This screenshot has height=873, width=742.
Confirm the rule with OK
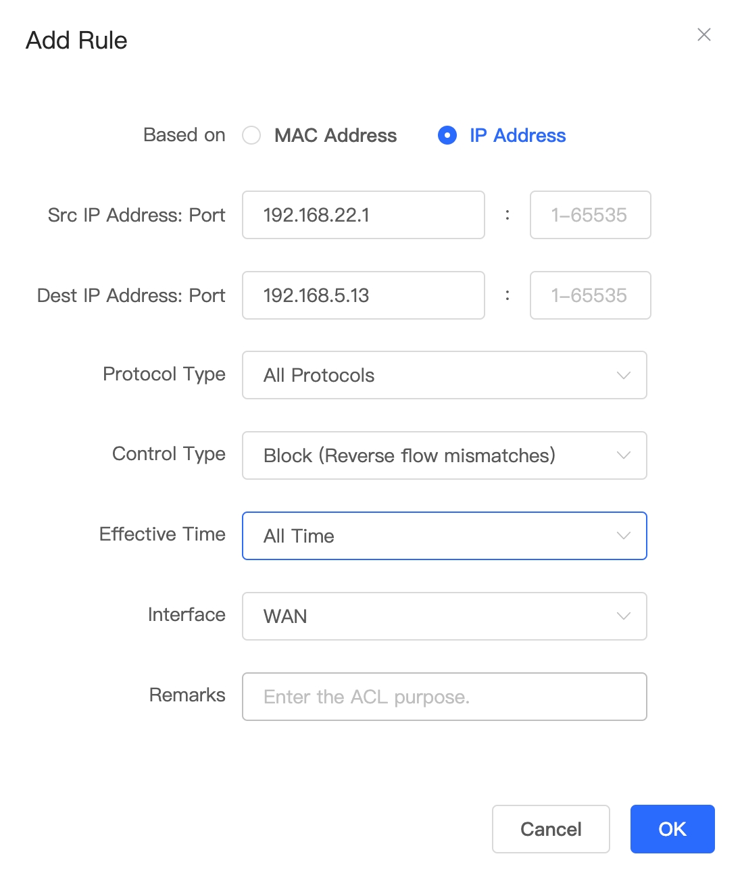[x=672, y=829]
